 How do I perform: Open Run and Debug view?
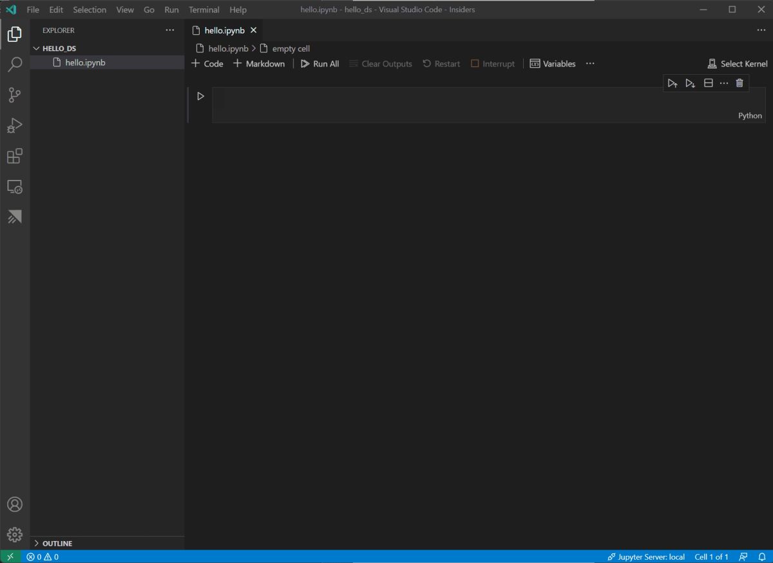[x=14, y=126]
